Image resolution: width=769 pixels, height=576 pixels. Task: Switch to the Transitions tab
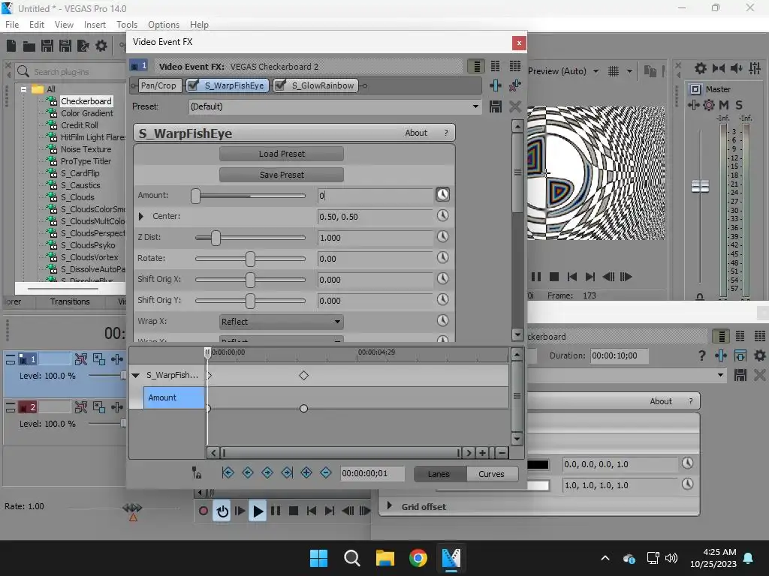pyautogui.click(x=70, y=301)
